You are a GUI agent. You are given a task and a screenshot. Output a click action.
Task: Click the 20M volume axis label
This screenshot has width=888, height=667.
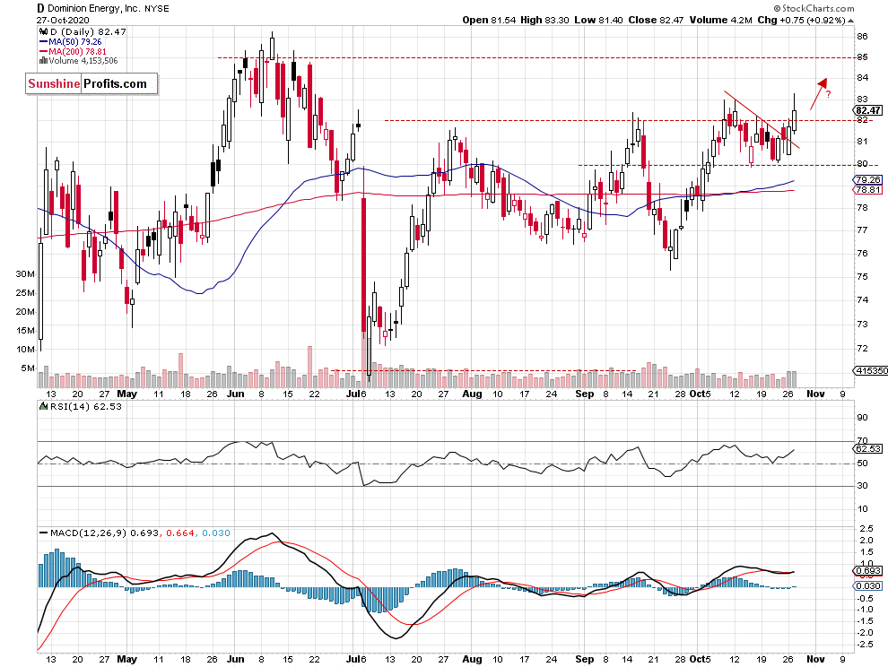click(x=25, y=311)
